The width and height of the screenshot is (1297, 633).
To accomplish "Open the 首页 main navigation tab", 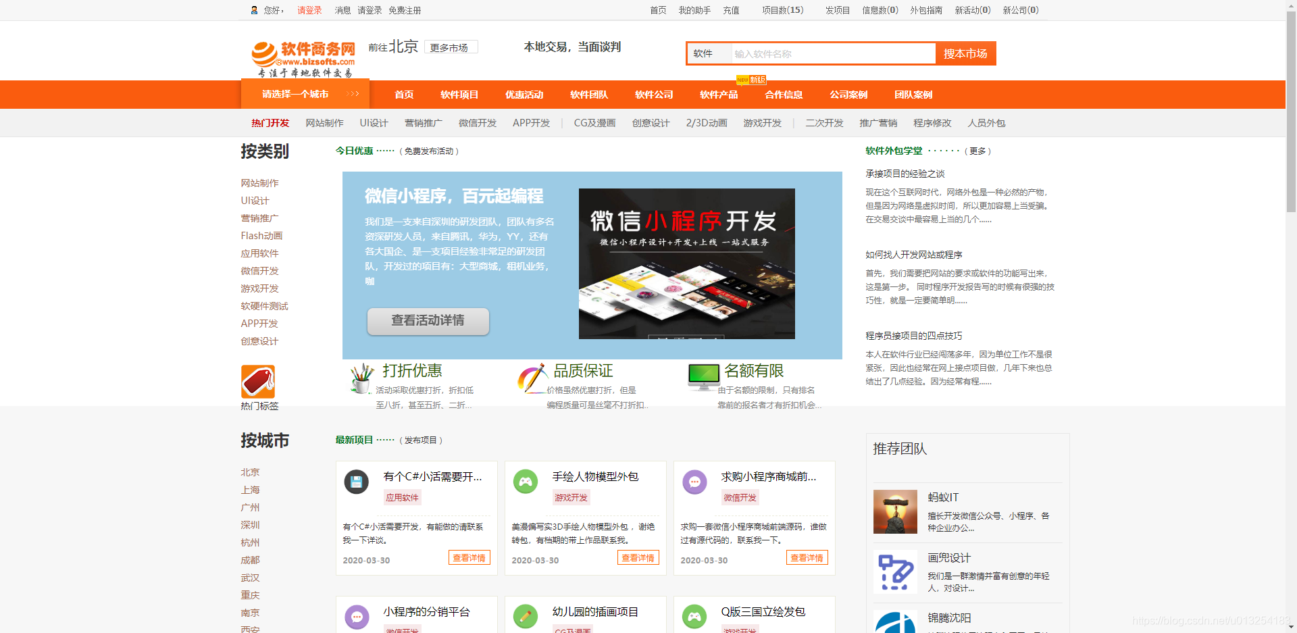I will [x=404, y=95].
